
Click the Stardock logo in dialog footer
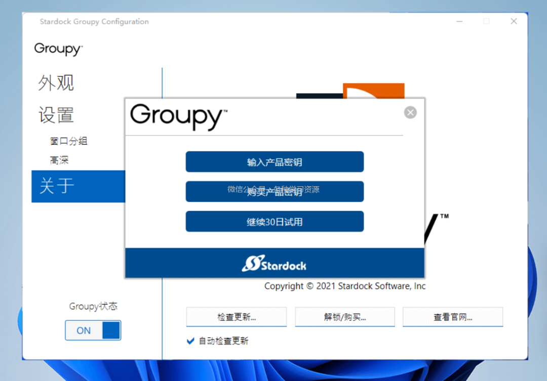[274, 264]
